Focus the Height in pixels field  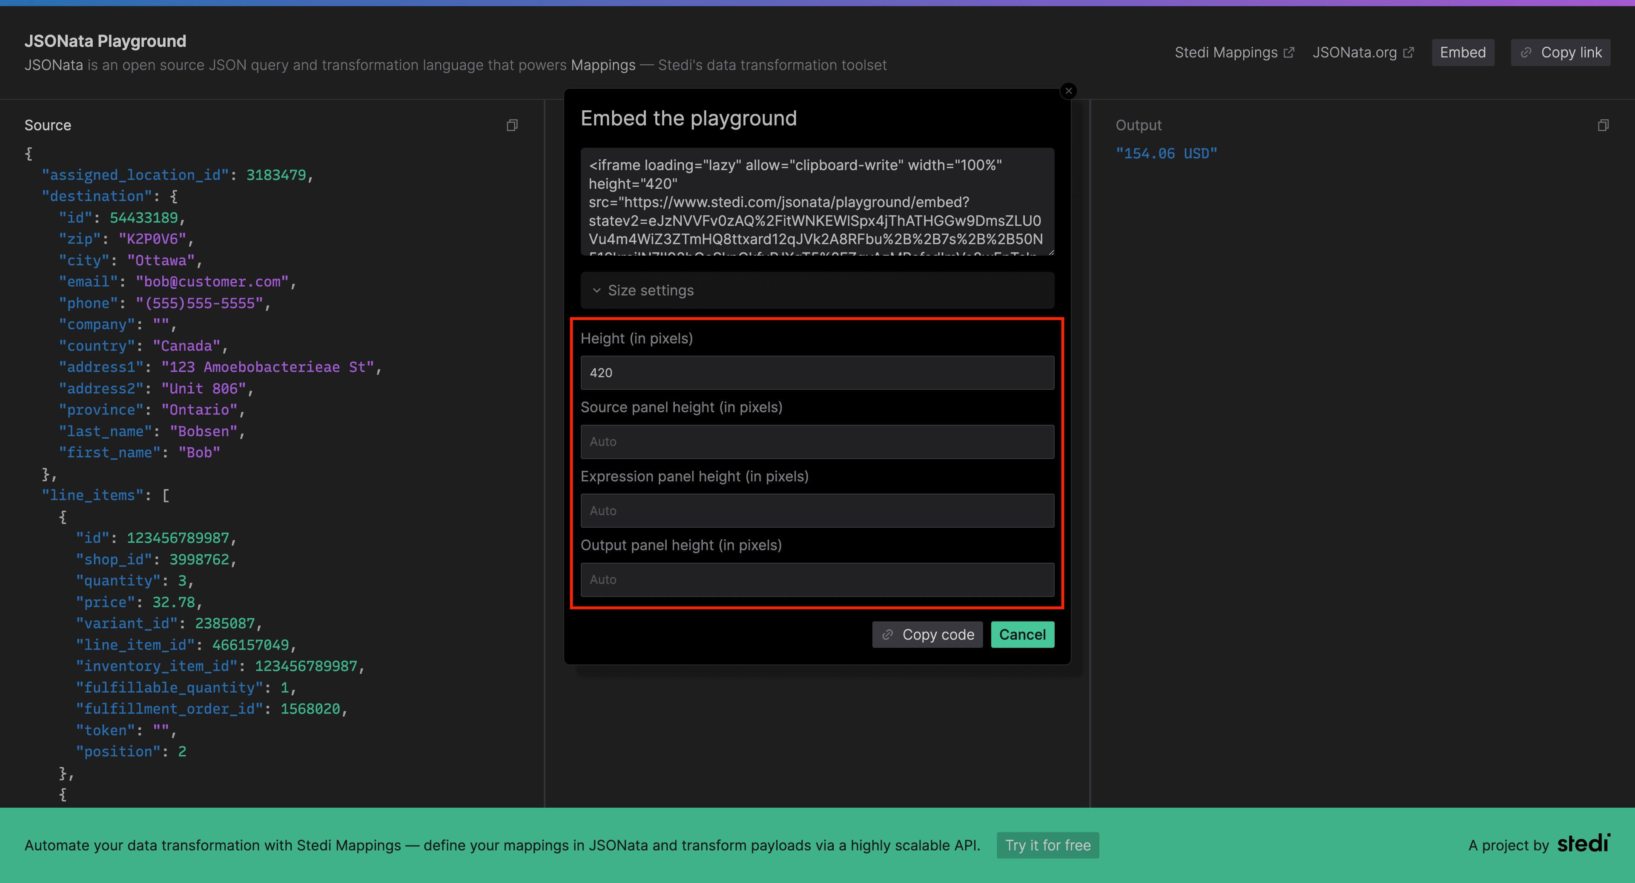pos(816,373)
